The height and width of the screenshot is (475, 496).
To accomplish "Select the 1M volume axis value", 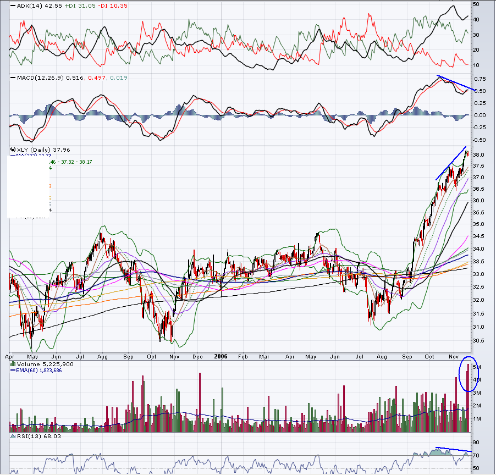I will click(x=477, y=419).
